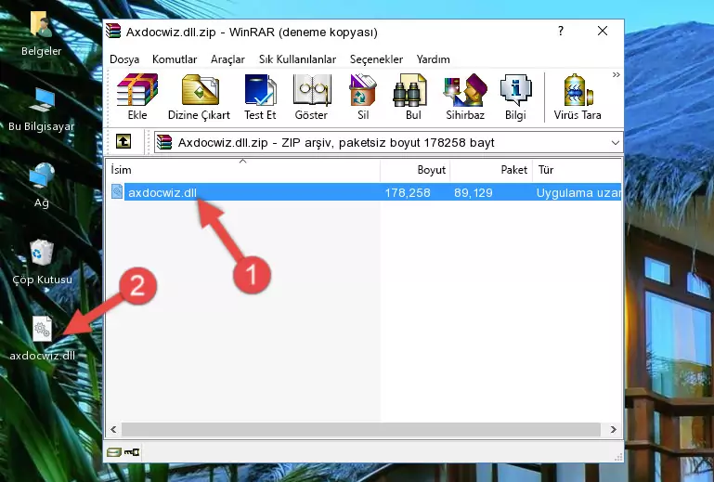The height and width of the screenshot is (482, 714).
Task: Click the drive icon in status bar
Action: click(x=114, y=452)
